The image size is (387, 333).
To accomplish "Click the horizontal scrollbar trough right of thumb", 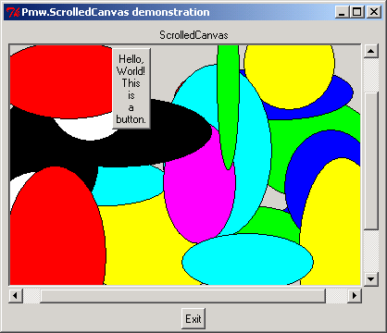I will tap(336, 296).
